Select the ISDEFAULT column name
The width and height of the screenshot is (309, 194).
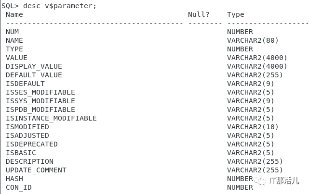[25, 84]
